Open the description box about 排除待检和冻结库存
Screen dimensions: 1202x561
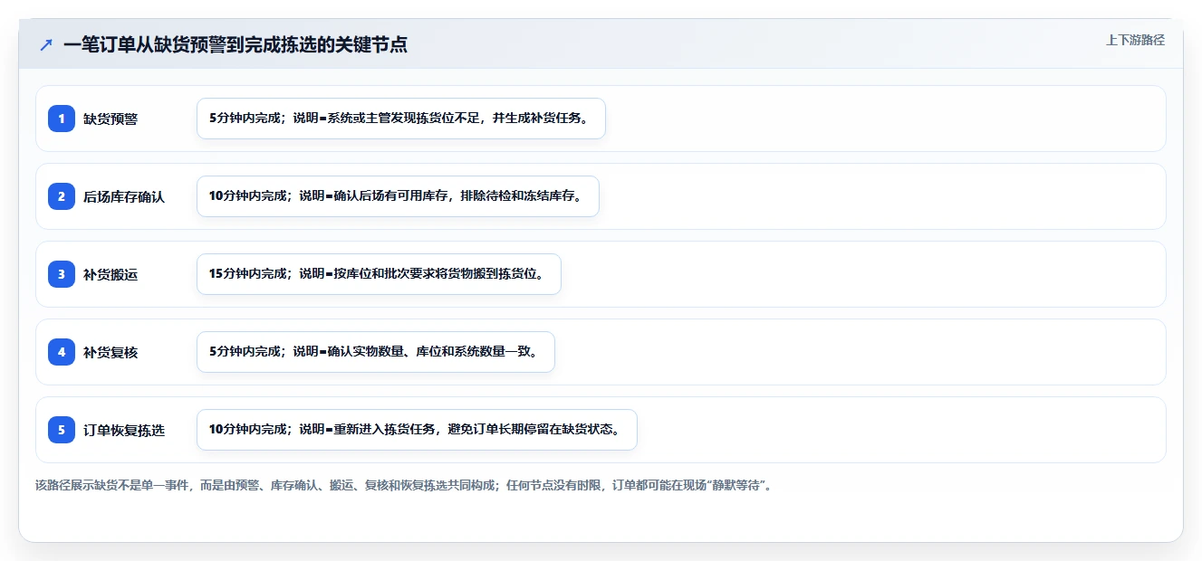tap(398, 196)
